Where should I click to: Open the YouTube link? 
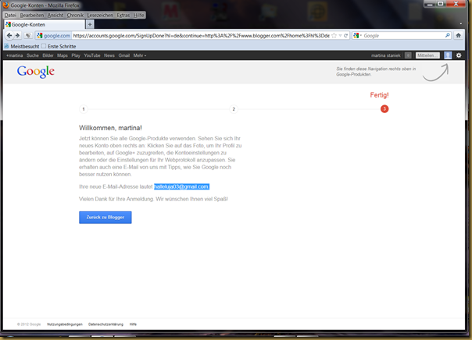coord(92,55)
